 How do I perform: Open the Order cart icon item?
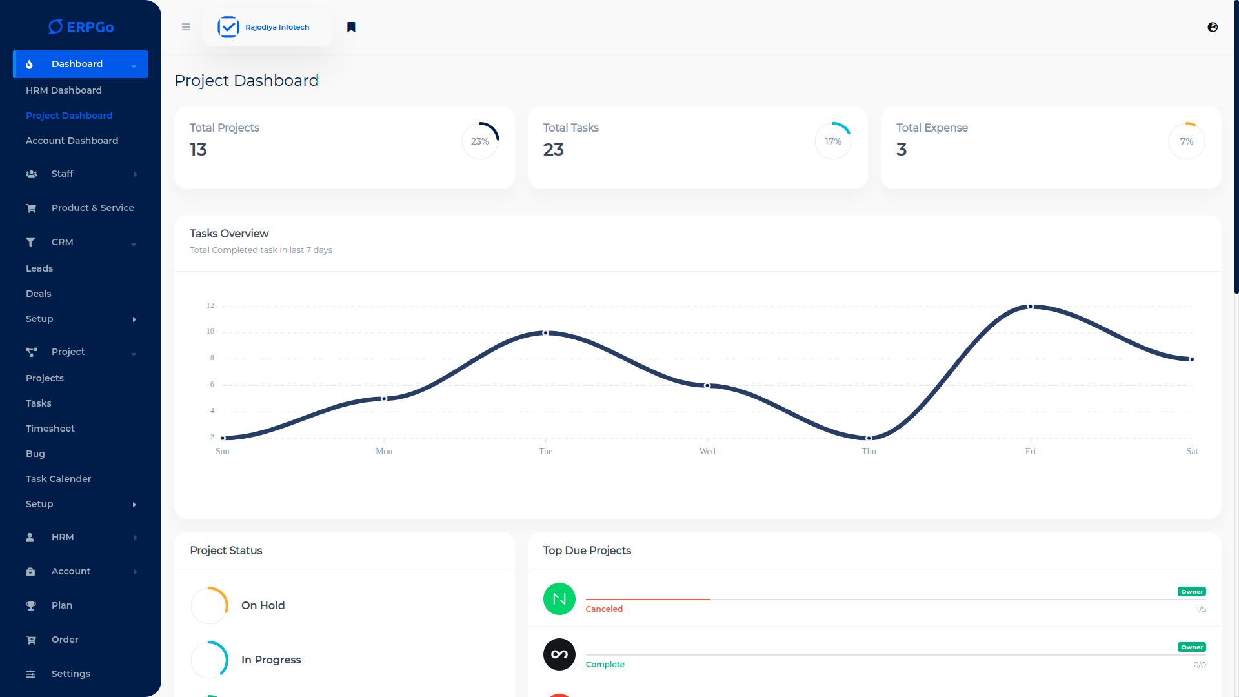(x=31, y=640)
